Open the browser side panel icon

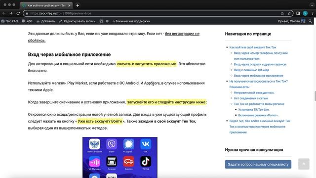click(298, 13)
